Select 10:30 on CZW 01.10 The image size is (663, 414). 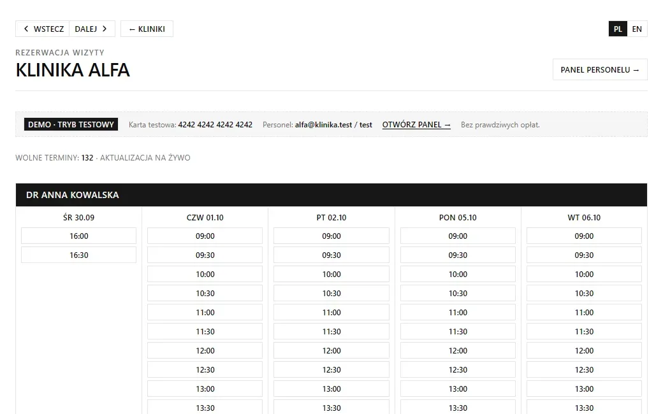pos(205,293)
